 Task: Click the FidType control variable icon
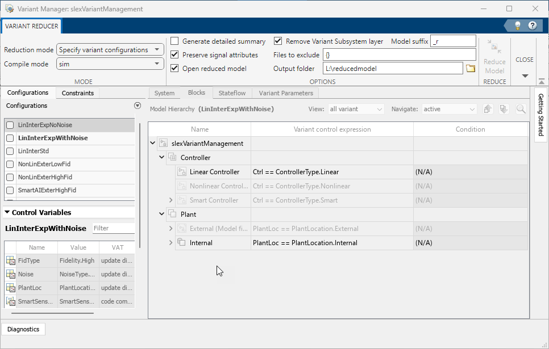click(10, 260)
